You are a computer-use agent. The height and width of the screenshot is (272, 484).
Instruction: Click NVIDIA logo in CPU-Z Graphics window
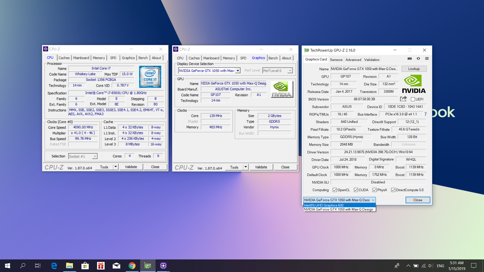click(x=282, y=89)
